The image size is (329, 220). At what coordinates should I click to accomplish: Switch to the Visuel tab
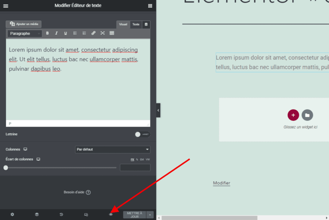coord(123,24)
